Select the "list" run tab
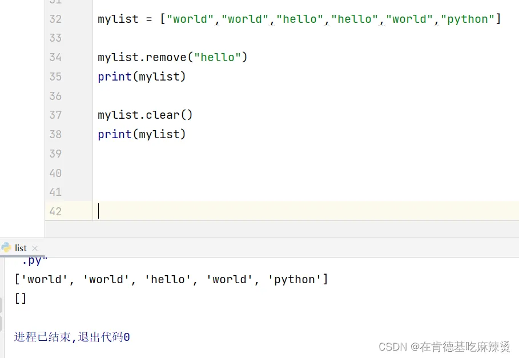 (21, 248)
